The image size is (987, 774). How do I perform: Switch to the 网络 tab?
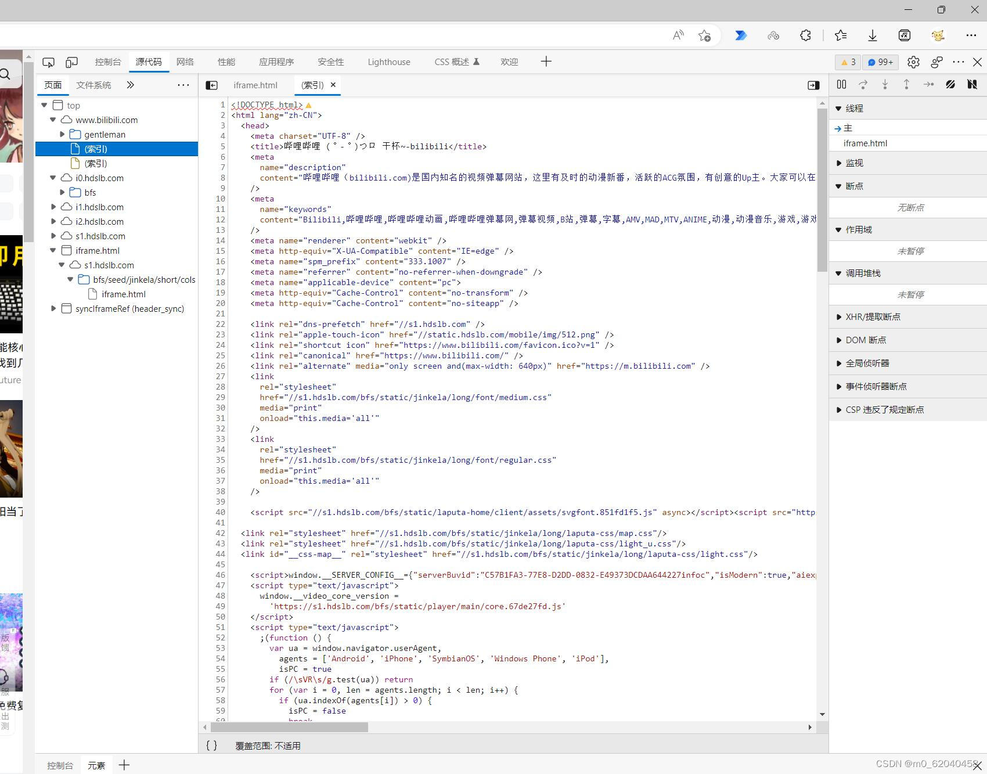[185, 62]
